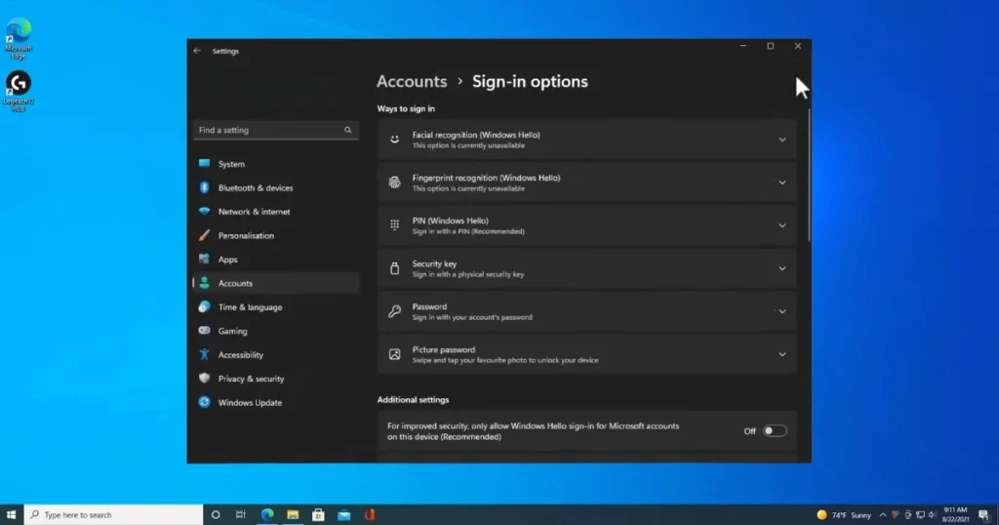Click the facial recognition smiley icon
The image size is (999, 525).
[x=395, y=140]
